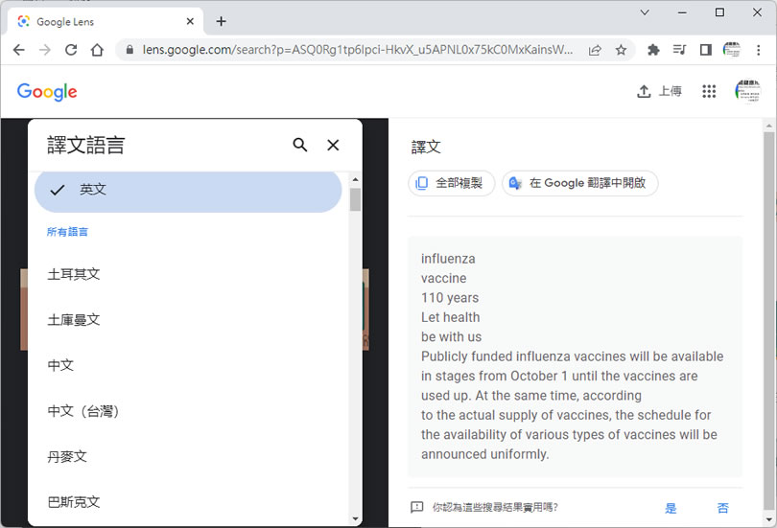Choose 巴斯克文 as the target language
This screenshot has width=777, height=528.
[x=74, y=502]
